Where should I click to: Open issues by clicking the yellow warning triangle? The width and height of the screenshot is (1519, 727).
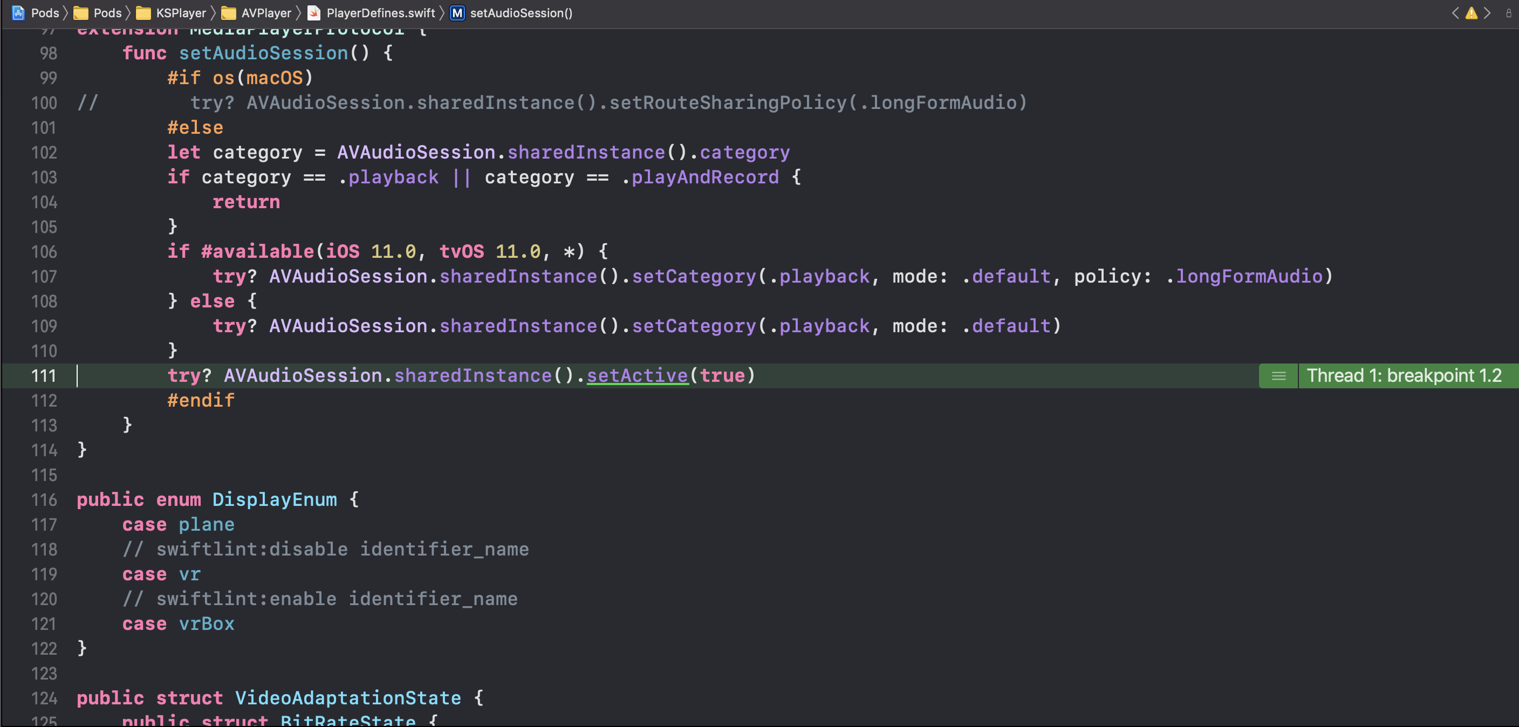[1471, 13]
